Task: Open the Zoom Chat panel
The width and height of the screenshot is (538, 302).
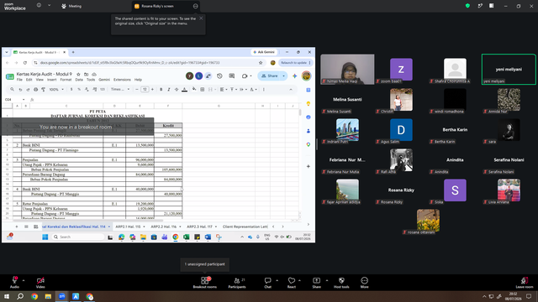Action: tap(267, 283)
